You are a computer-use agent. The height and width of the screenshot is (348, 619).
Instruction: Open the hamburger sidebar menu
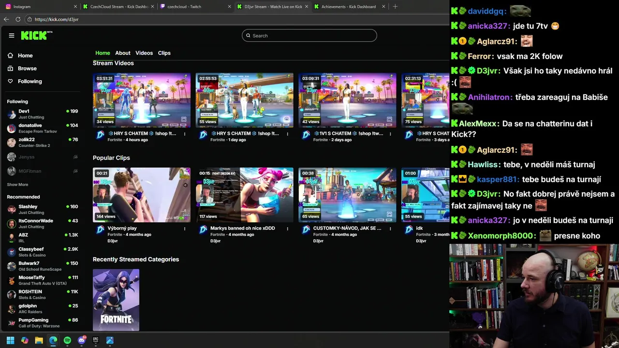(12, 35)
